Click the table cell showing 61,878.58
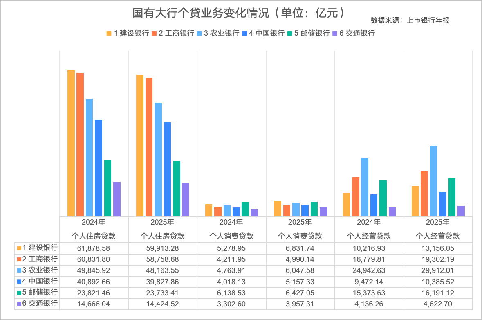Image resolution: width=482 pixels, height=320 pixels. (x=93, y=248)
